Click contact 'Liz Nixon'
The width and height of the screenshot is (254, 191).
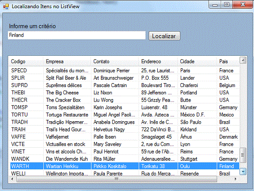coord(103,93)
